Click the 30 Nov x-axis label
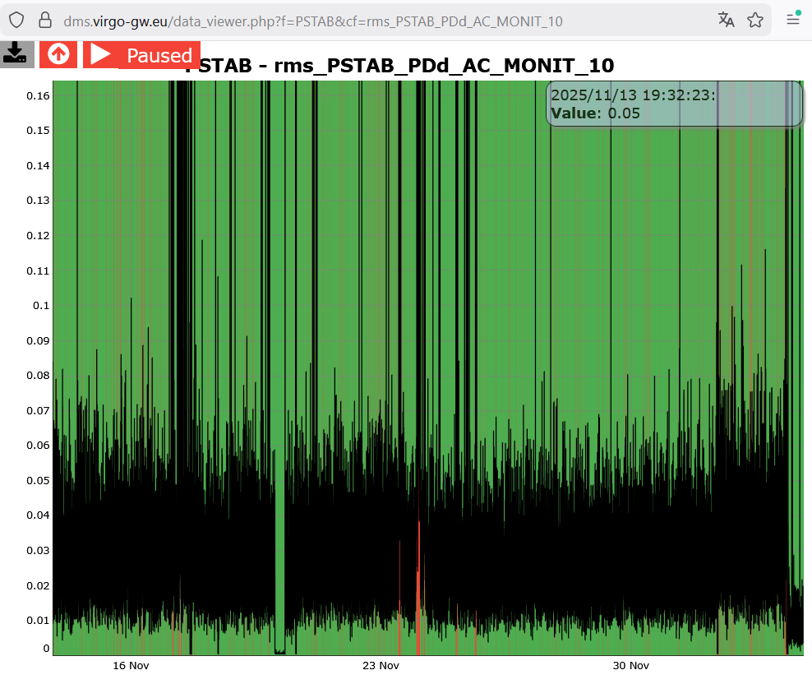The image size is (812, 684). (x=631, y=665)
